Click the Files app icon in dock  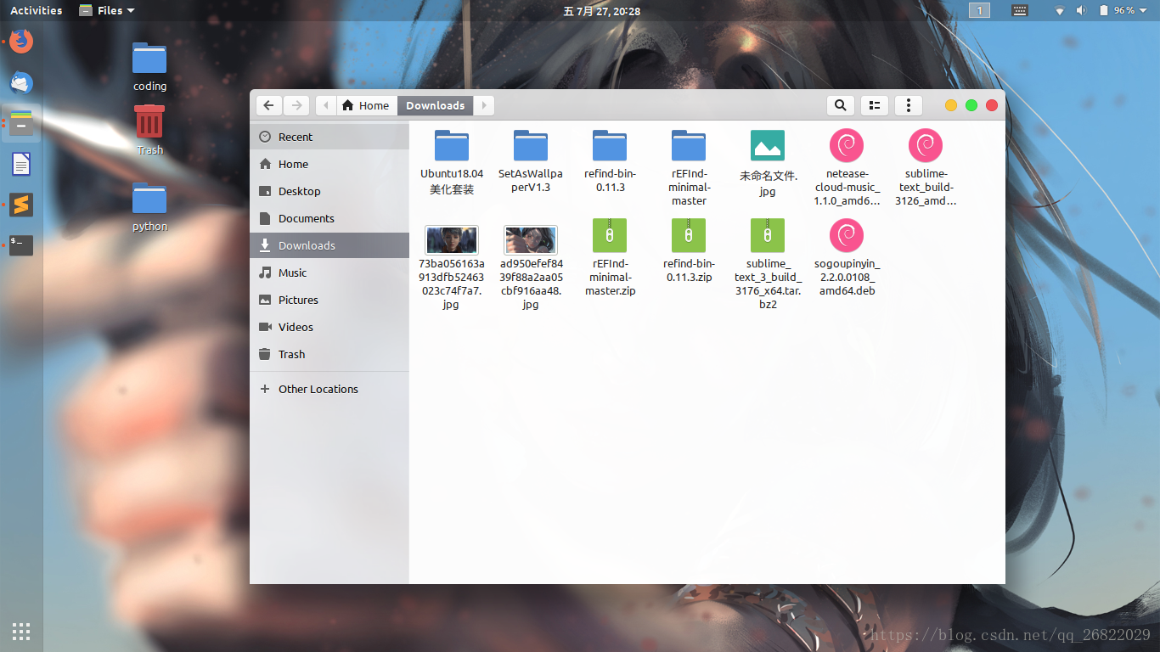click(21, 123)
